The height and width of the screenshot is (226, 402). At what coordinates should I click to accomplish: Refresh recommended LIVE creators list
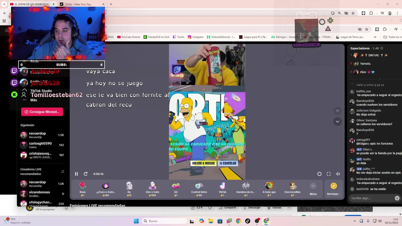tap(62, 171)
